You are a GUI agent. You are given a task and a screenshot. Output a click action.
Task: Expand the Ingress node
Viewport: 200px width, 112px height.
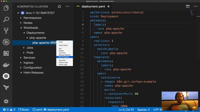pyautogui.click(x=21, y=63)
